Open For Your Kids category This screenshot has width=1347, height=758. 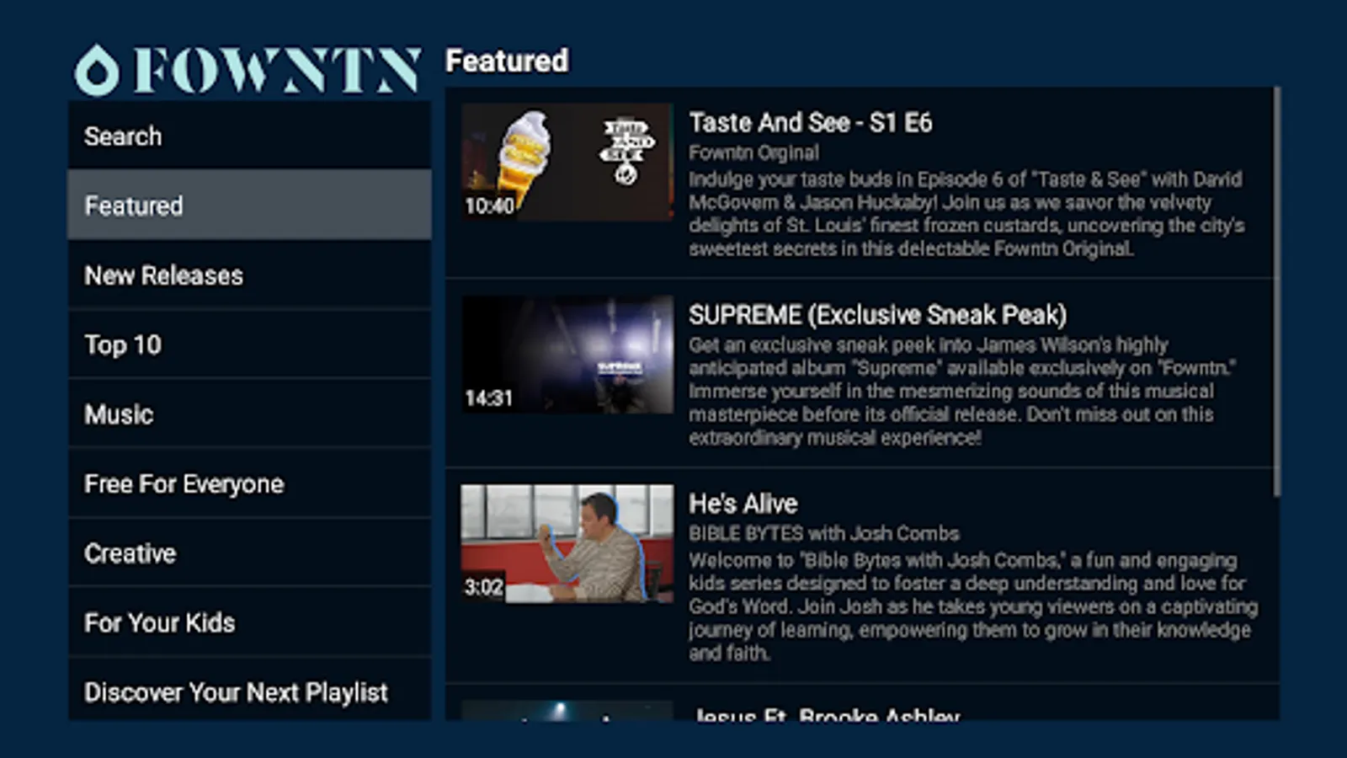pyautogui.click(x=249, y=622)
